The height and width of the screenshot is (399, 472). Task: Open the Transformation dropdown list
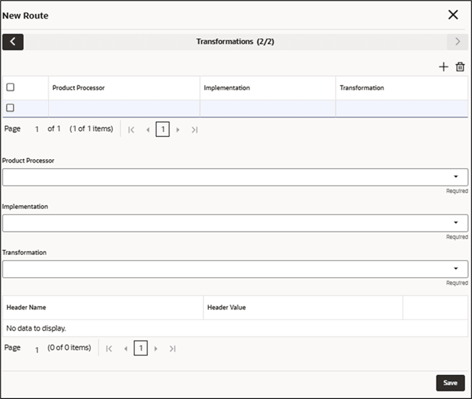coord(455,269)
